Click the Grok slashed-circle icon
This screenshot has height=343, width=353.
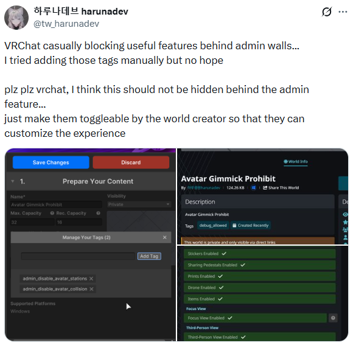(x=326, y=12)
